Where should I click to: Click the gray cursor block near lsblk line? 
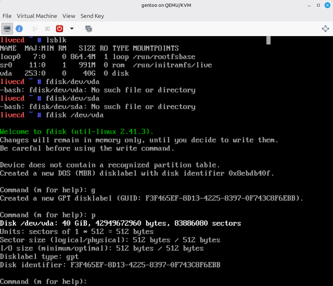click(x=268, y=40)
